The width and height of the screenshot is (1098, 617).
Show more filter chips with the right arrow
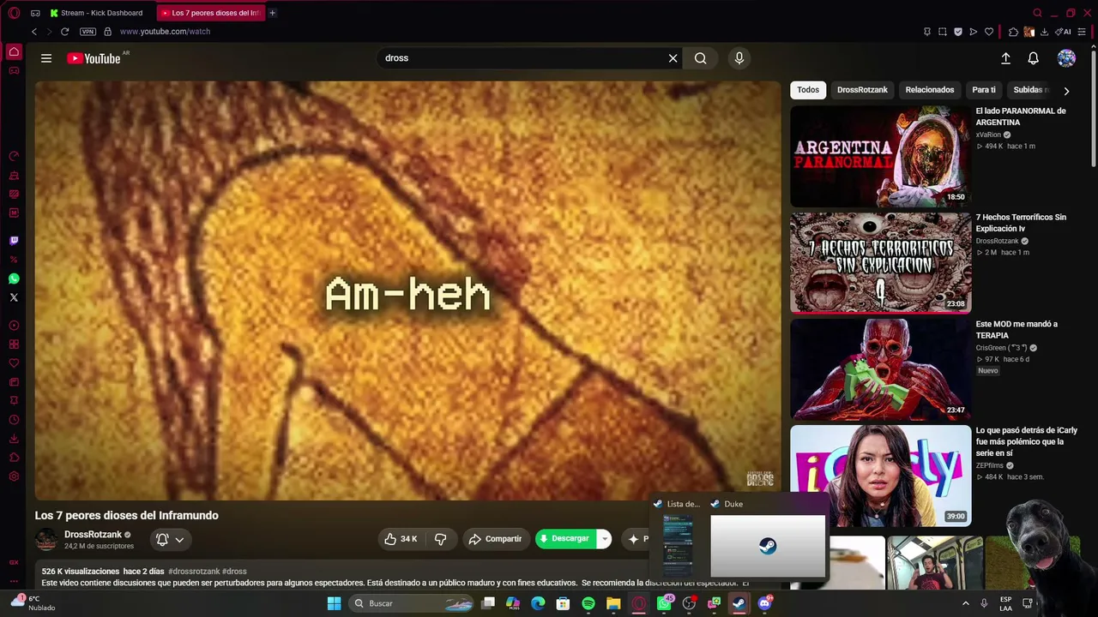click(1066, 90)
